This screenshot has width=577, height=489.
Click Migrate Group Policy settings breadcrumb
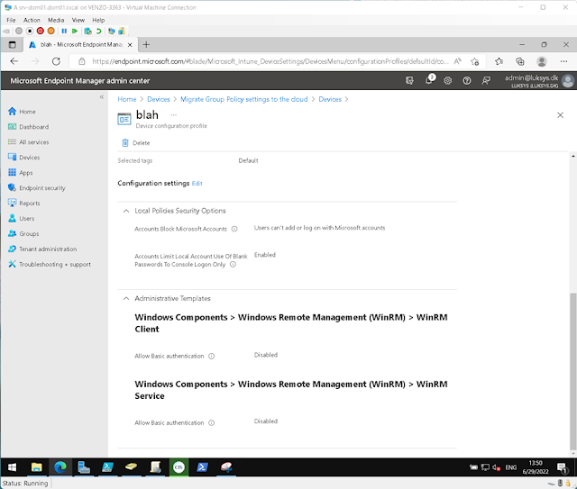pos(244,99)
